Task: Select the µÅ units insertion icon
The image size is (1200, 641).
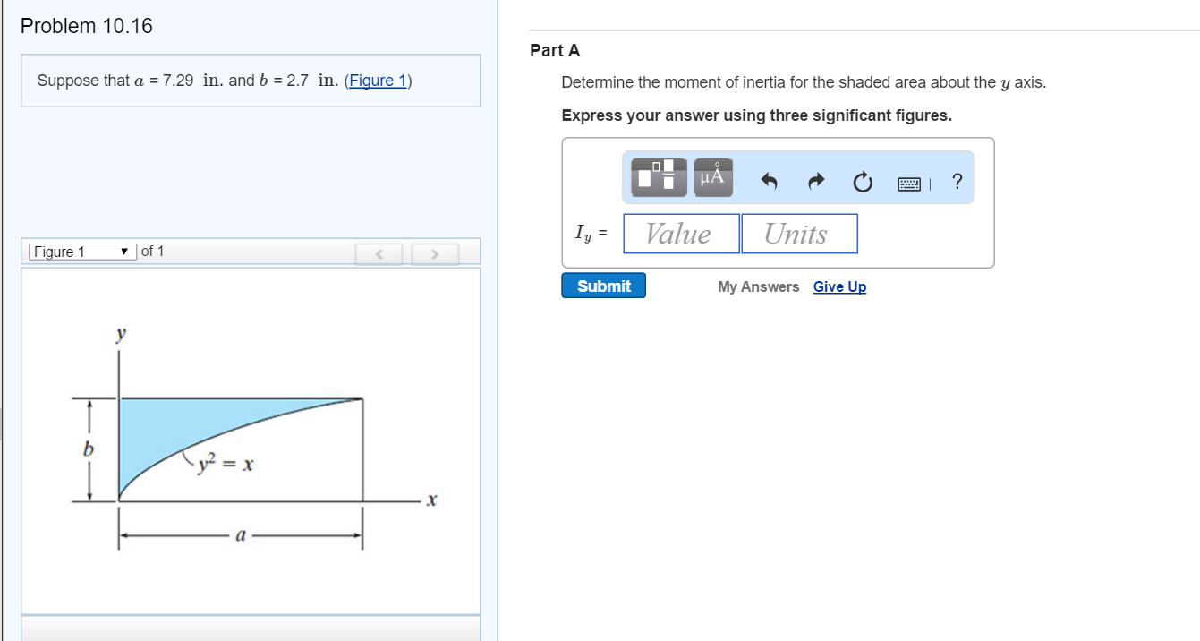Action: click(x=712, y=177)
